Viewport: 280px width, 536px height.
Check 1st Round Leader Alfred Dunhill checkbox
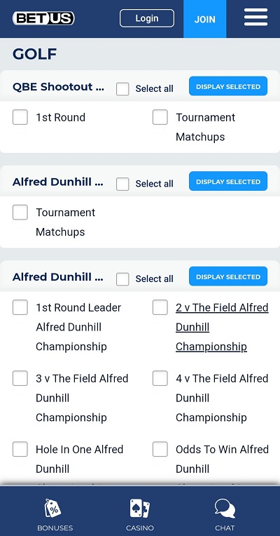(x=20, y=307)
